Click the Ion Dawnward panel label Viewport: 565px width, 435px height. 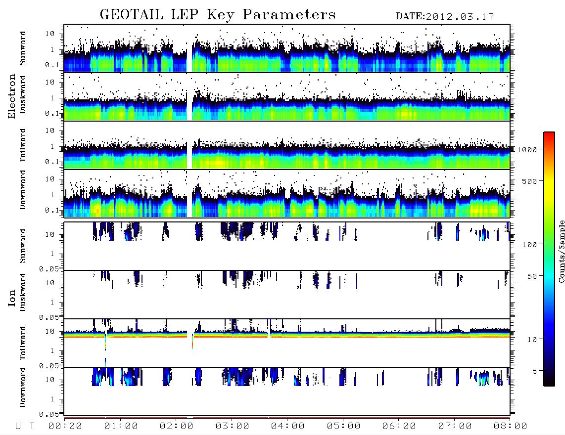23,388
